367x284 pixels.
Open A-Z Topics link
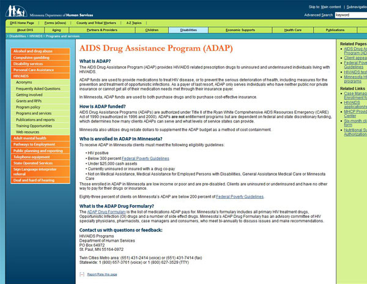[134, 23]
